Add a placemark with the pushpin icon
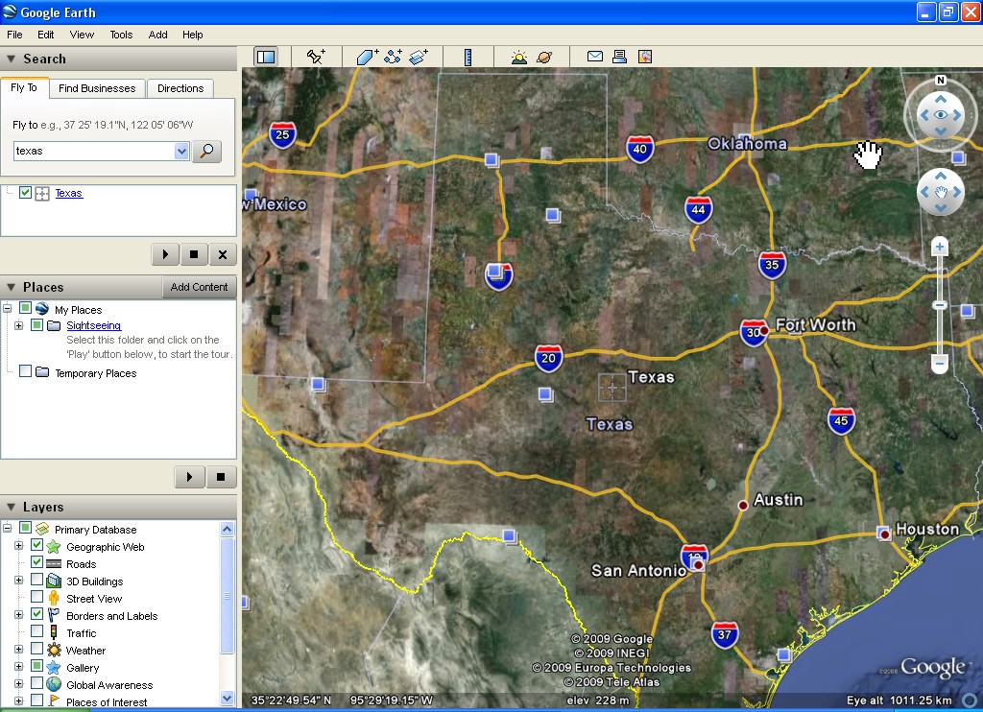The height and width of the screenshot is (712, 983). click(315, 57)
